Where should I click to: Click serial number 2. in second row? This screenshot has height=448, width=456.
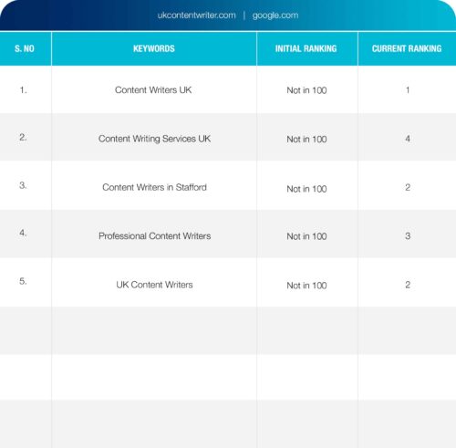23,137
